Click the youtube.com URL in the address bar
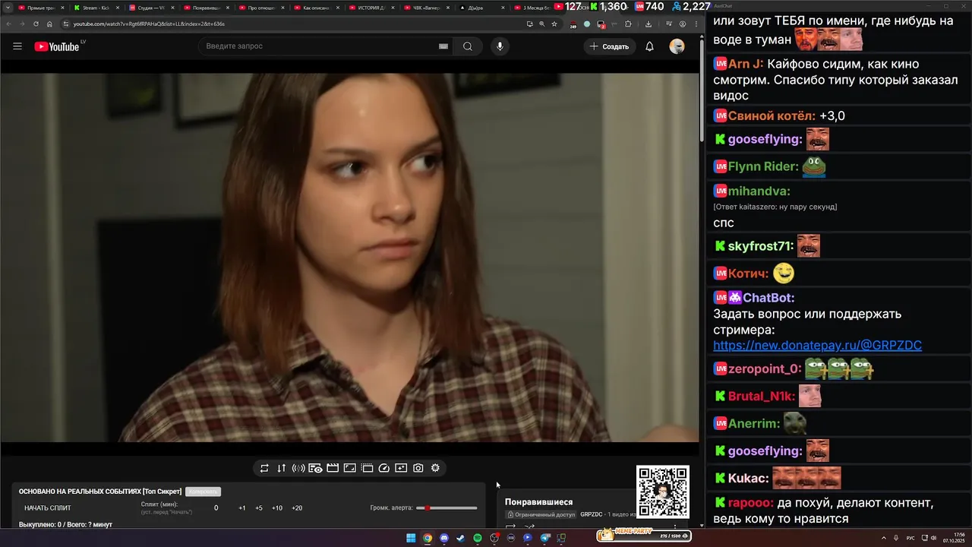 [149, 24]
